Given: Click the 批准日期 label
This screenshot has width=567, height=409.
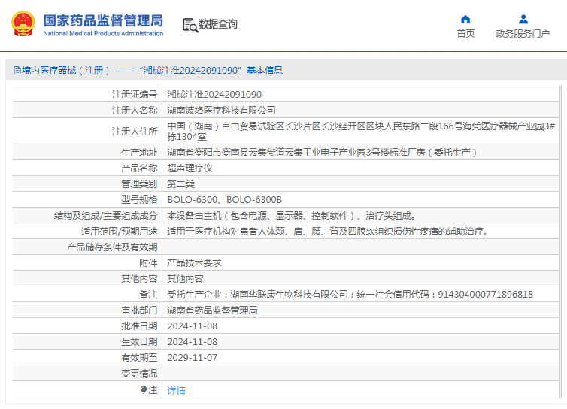Looking at the screenshot, I should 139,326.
